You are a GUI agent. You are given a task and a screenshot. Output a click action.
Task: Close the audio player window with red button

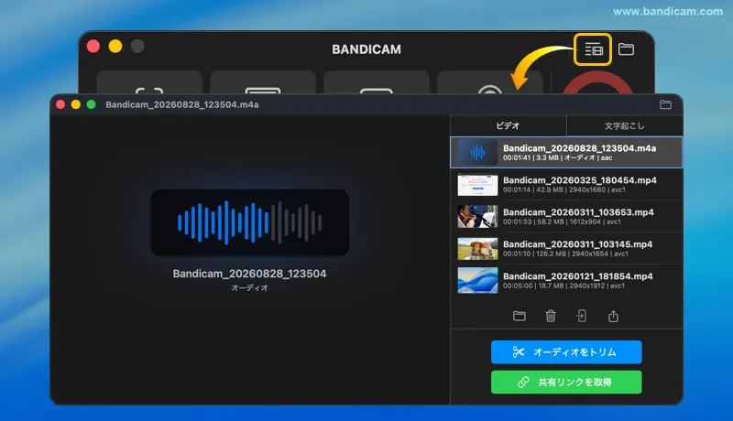[60, 104]
